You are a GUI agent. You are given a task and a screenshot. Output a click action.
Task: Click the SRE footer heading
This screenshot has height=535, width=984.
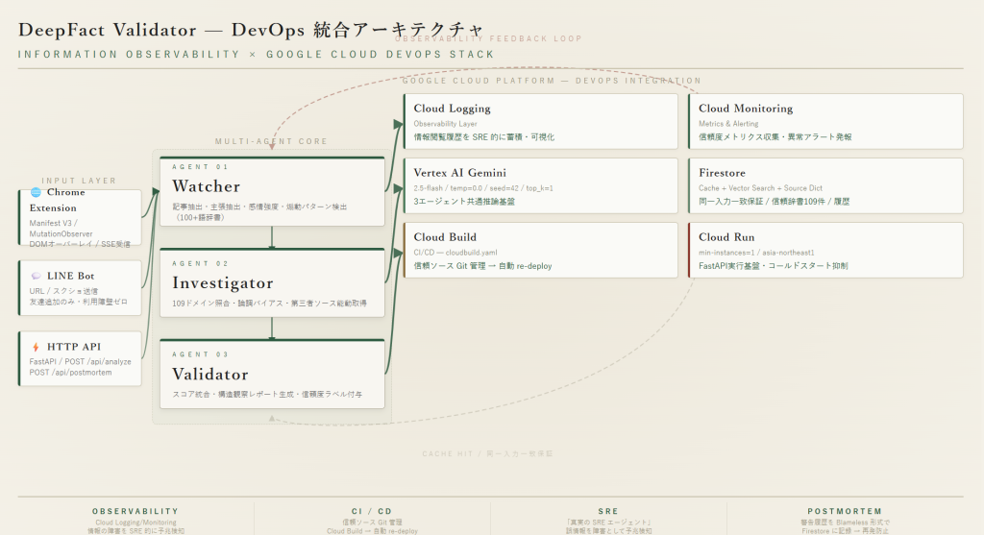pos(608,511)
